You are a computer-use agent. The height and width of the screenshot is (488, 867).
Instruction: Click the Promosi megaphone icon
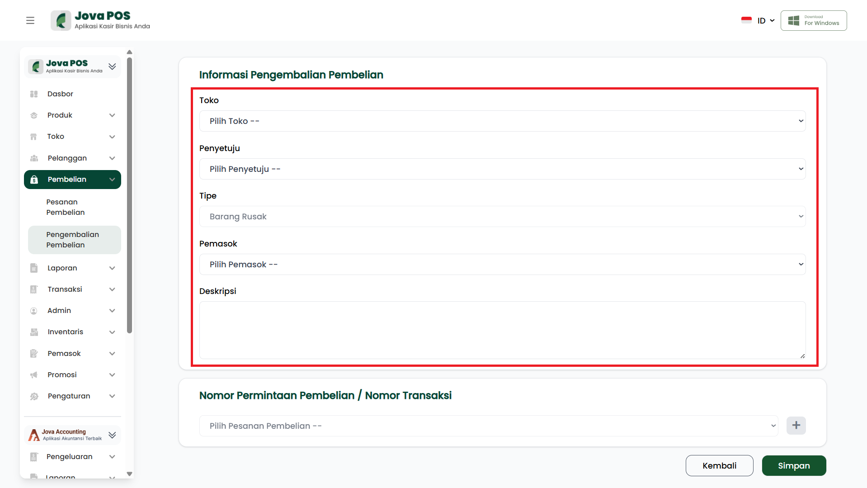pos(34,375)
